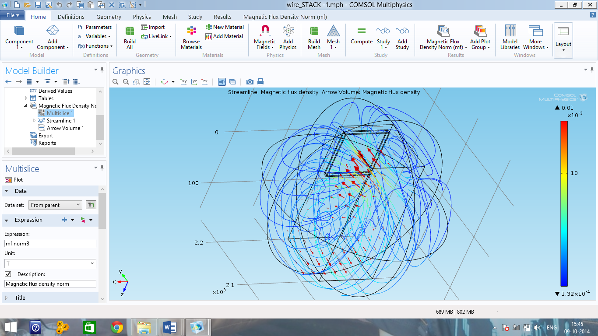
Task: Switch to the Results ribbon tab
Action: click(x=222, y=17)
